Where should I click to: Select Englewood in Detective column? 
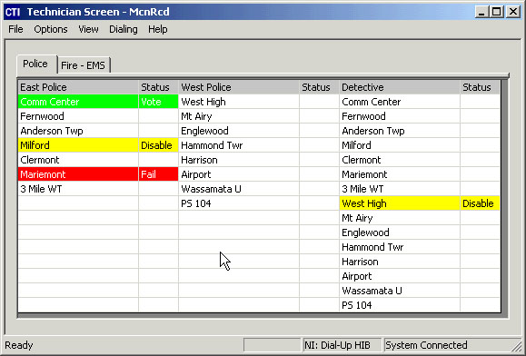400,232
